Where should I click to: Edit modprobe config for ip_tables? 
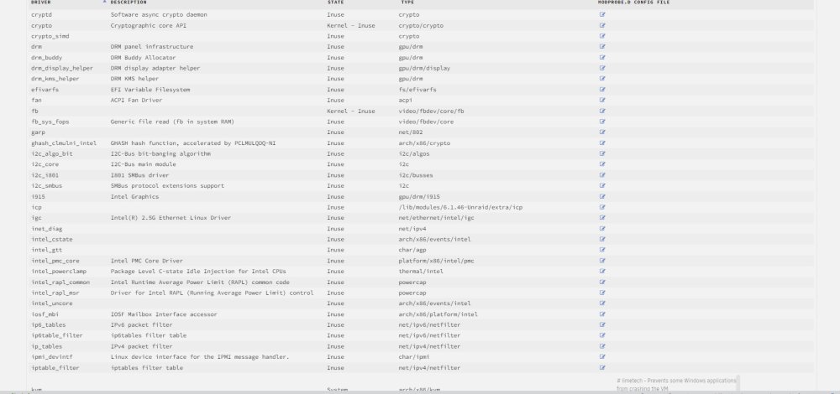[x=602, y=346]
